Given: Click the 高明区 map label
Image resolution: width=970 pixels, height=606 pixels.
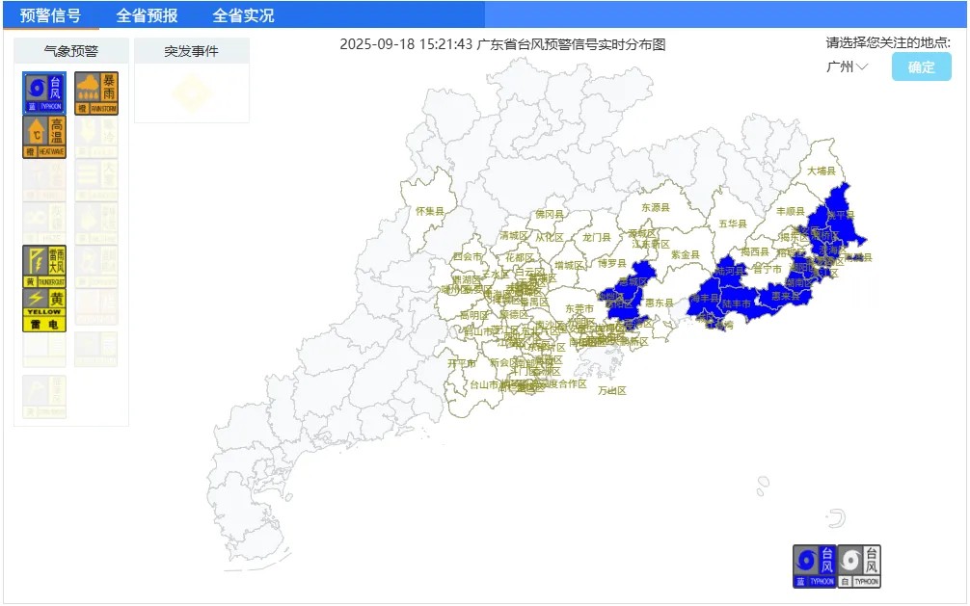Looking at the screenshot, I should click(x=473, y=315).
